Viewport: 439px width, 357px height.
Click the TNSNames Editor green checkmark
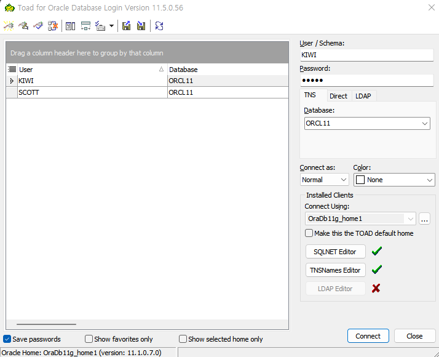click(x=377, y=270)
